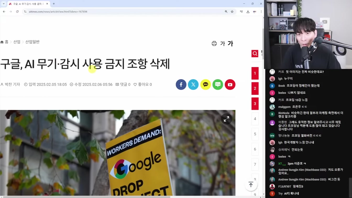Click chat message 조코딩 열화버전 ㄷㄷㄷ
Viewport: 352px width, 198px height.
tap(306, 136)
